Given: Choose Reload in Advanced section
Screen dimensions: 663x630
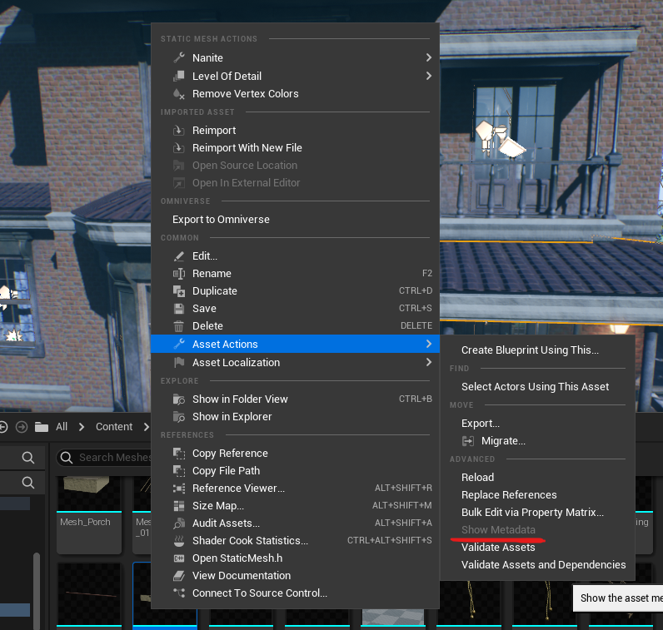Looking at the screenshot, I should 537,477.
